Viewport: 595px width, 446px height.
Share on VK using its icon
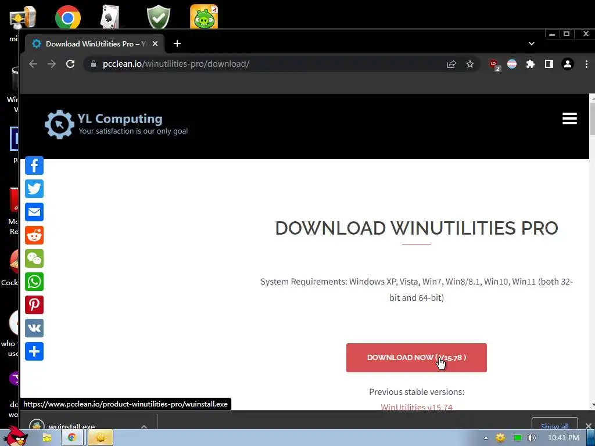[x=34, y=328]
